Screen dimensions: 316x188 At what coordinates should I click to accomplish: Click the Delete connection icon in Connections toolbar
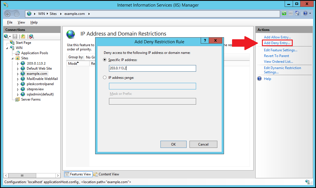coord(31,36)
